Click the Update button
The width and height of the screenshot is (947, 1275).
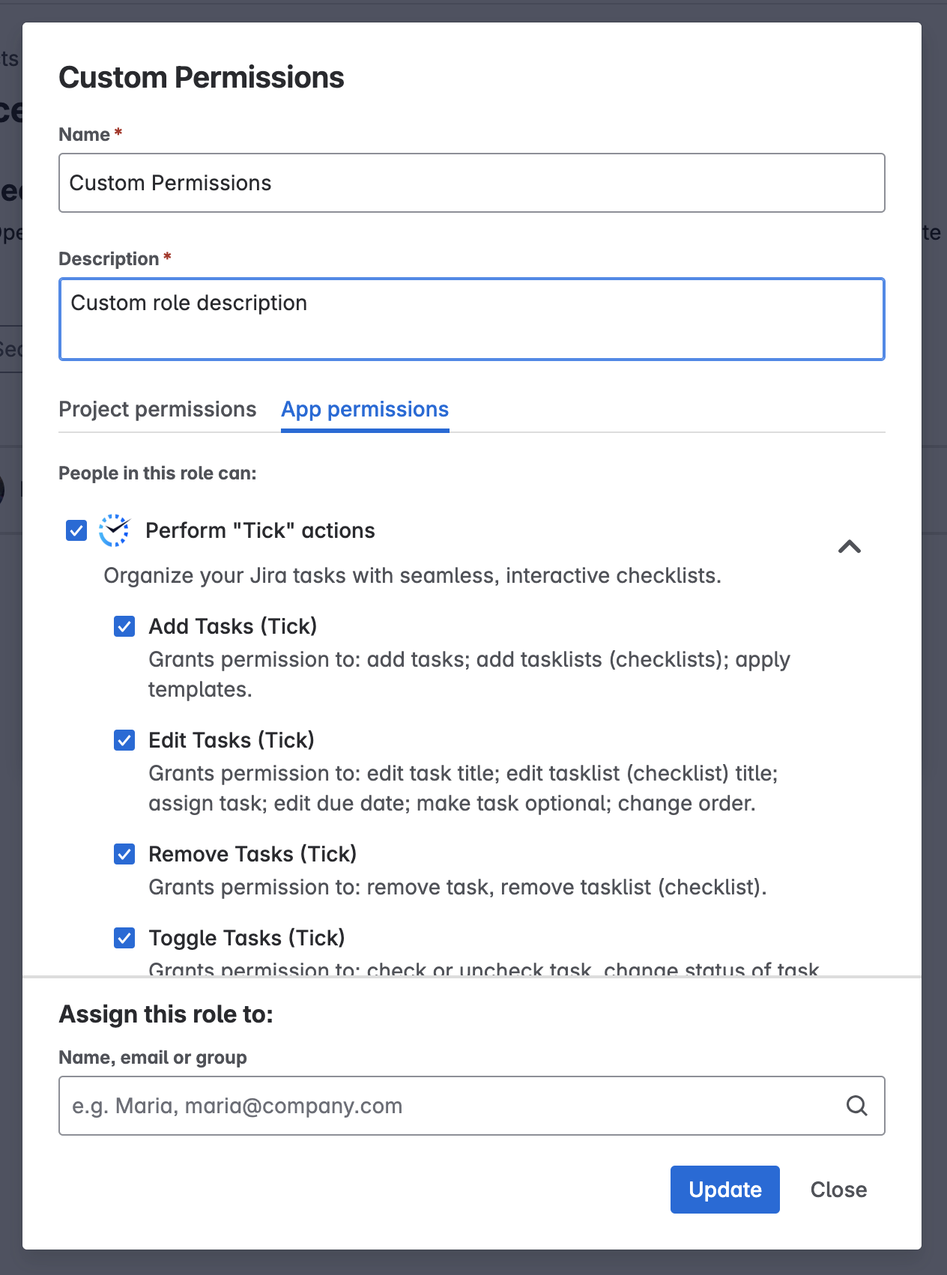pyautogui.click(x=724, y=1190)
